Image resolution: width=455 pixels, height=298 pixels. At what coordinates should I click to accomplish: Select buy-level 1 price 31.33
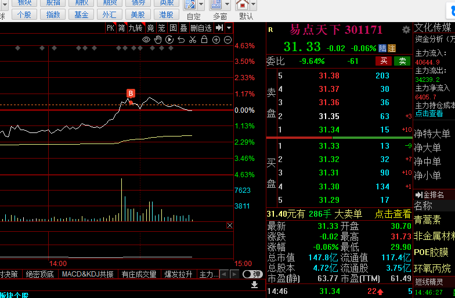[x=329, y=146]
